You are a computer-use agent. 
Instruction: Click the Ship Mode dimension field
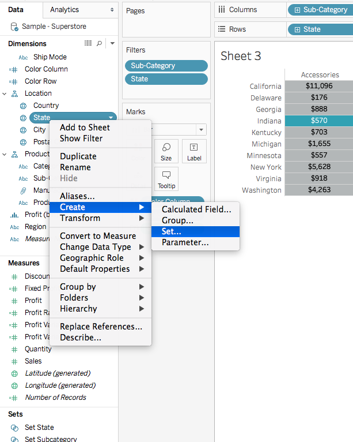(50, 57)
